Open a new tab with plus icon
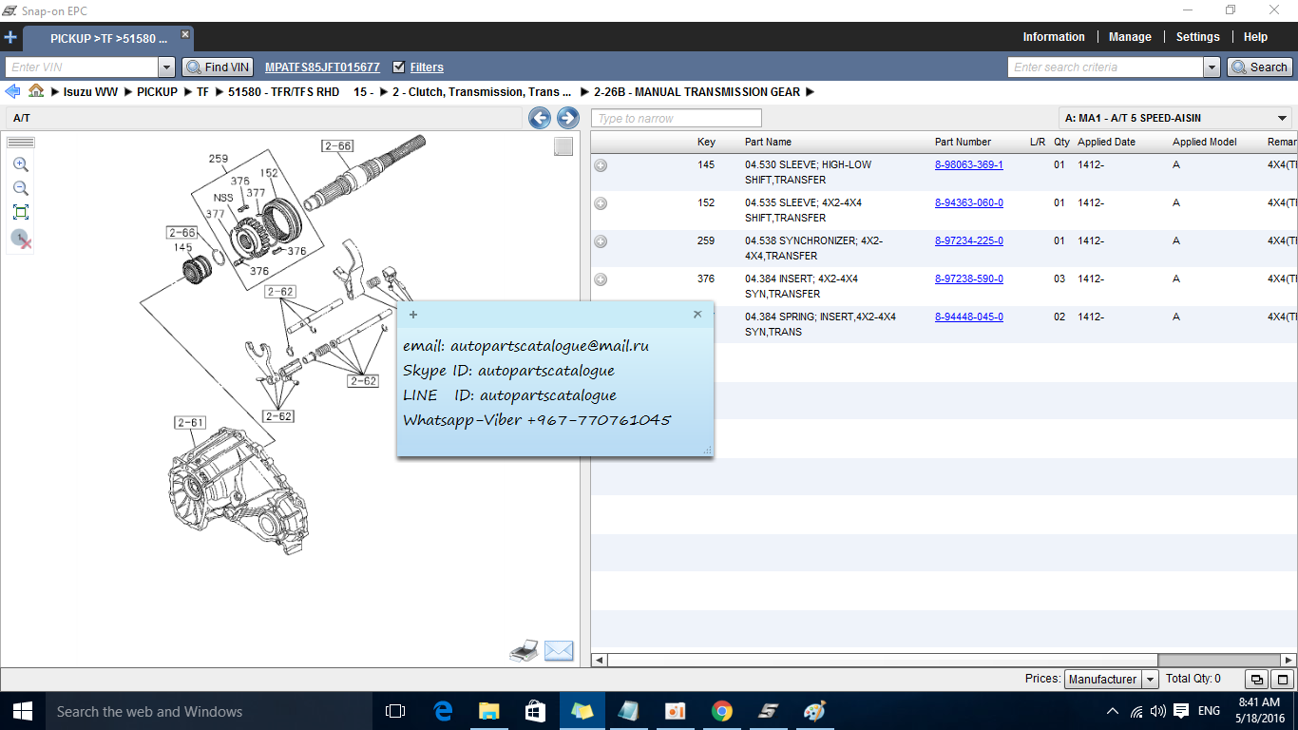1298x730 pixels. 10,38
